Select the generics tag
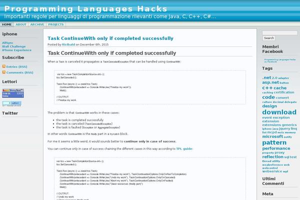 (289, 125)
